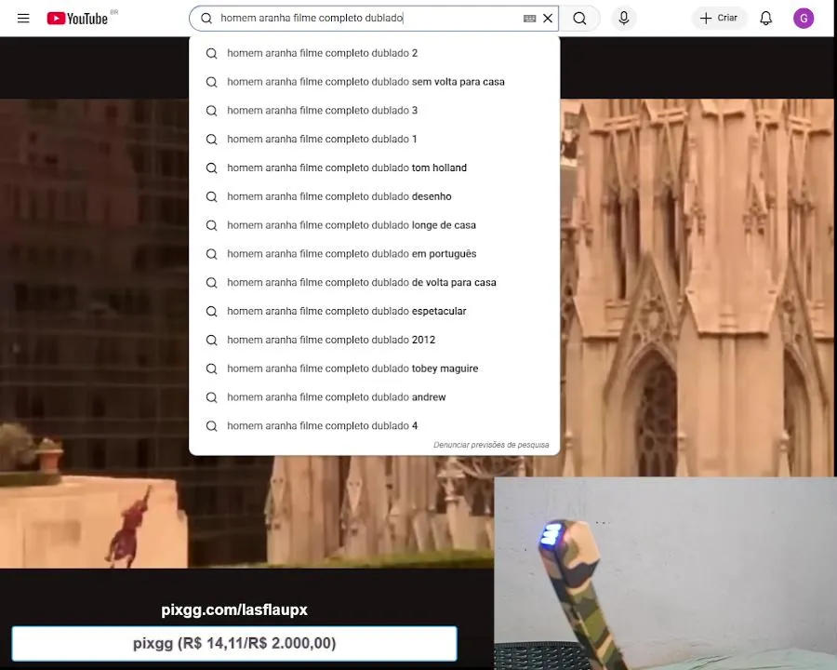This screenshot has height=670, width=837.
Task: Click the webcam overlay thumbnail
Action: pyautogui.click(x=665, y=573)
